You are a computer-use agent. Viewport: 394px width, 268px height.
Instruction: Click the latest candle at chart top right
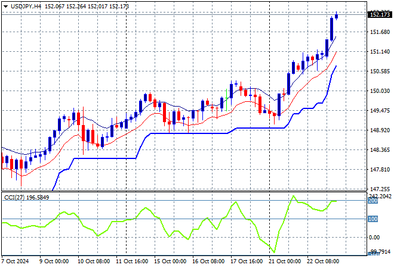[337, 16]
